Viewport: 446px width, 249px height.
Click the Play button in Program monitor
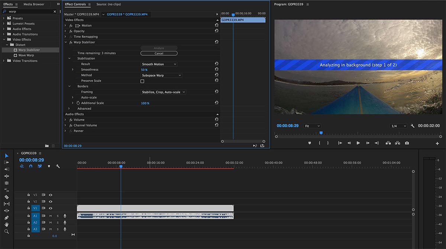pyautogui.click(x=358, y=143)
